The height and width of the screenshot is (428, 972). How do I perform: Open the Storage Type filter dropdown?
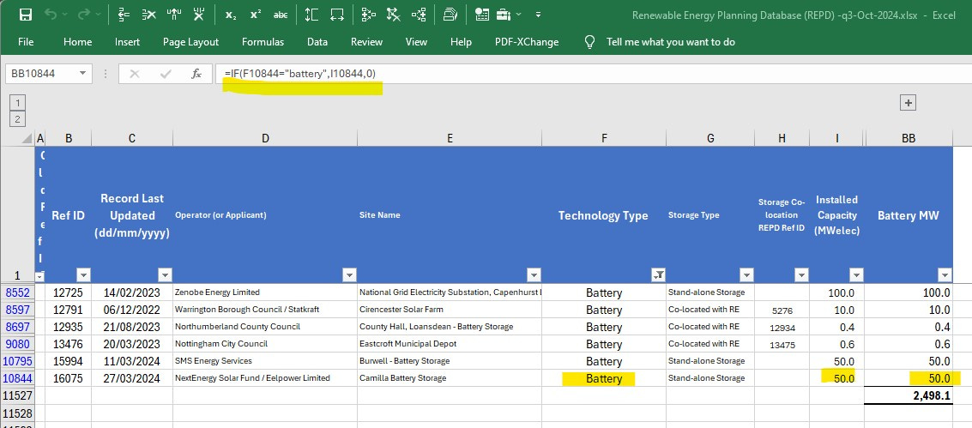pos(746,275)
